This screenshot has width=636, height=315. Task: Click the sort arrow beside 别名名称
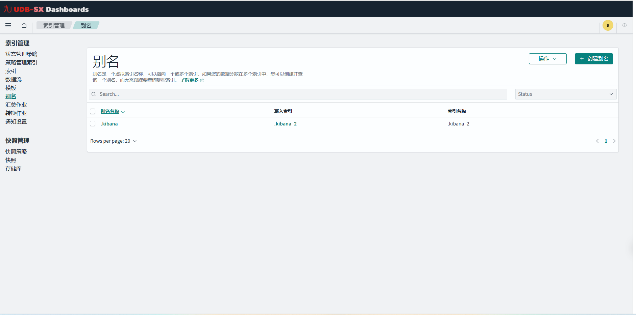123,111
